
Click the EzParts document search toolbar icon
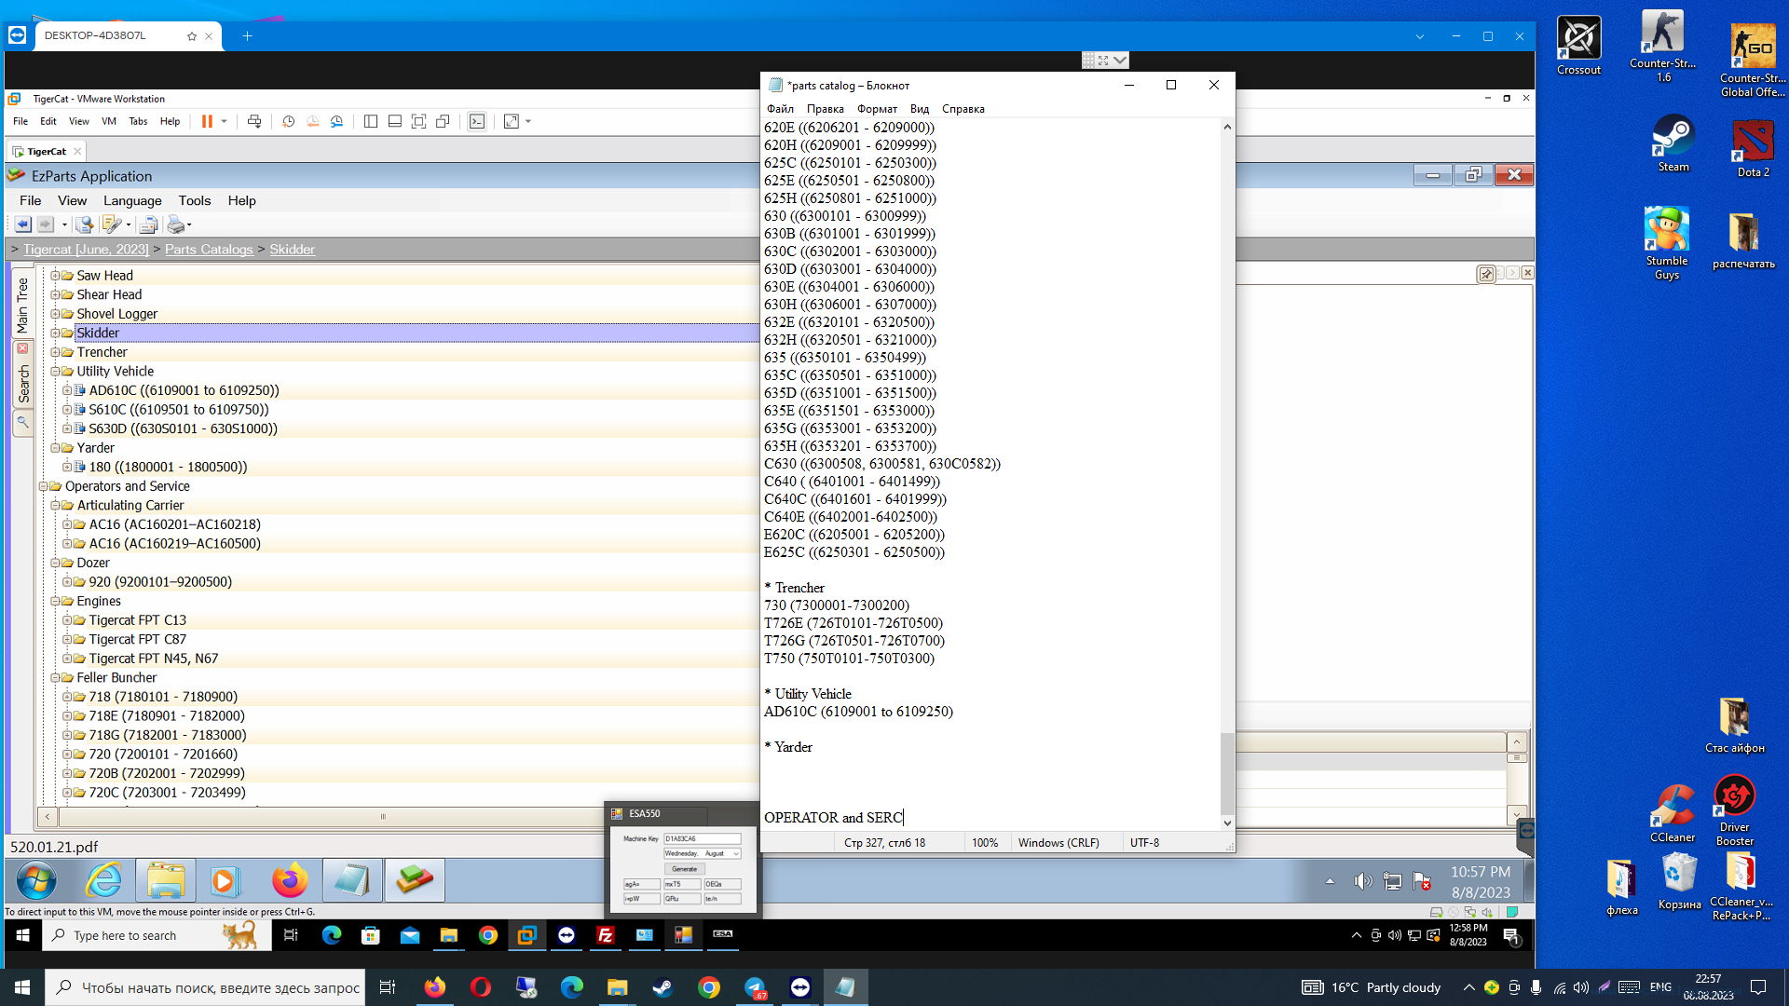(85, 224)
